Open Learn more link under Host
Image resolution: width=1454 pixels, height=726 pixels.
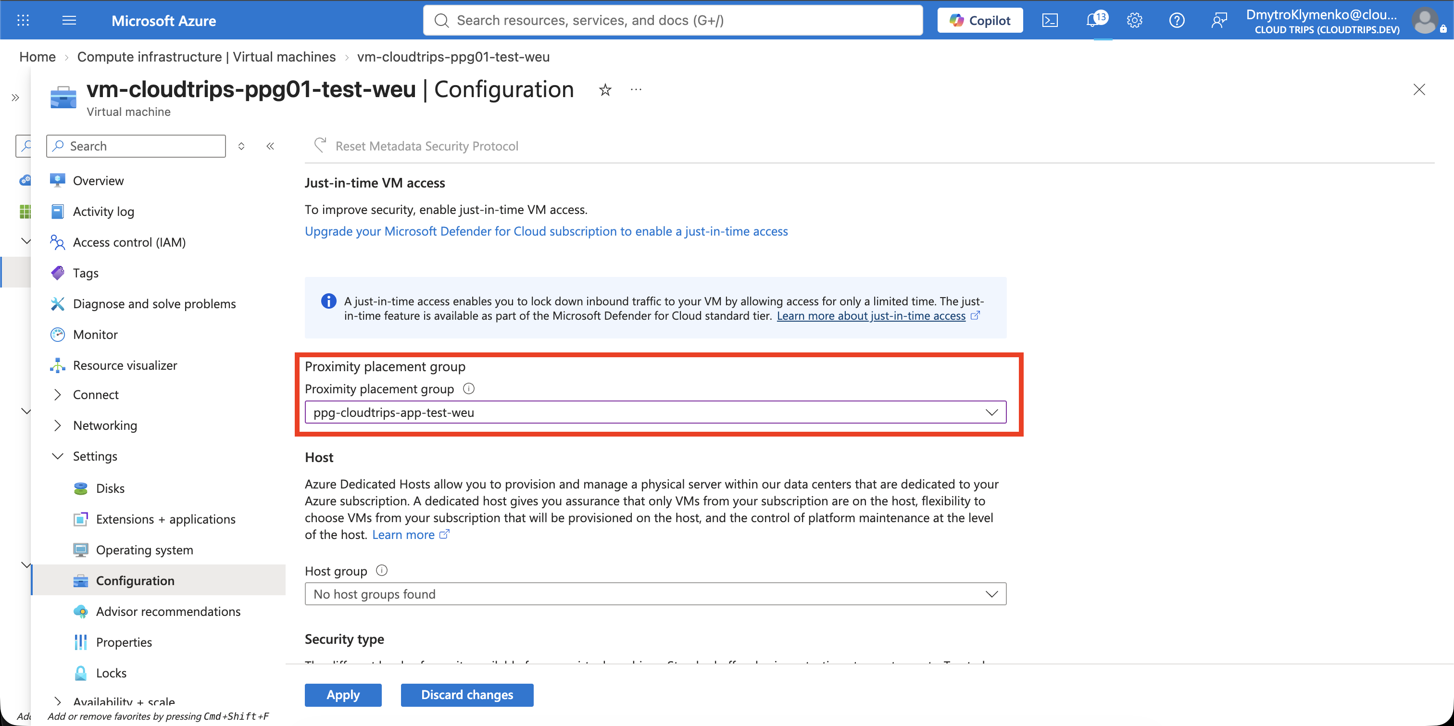point(403,535)
